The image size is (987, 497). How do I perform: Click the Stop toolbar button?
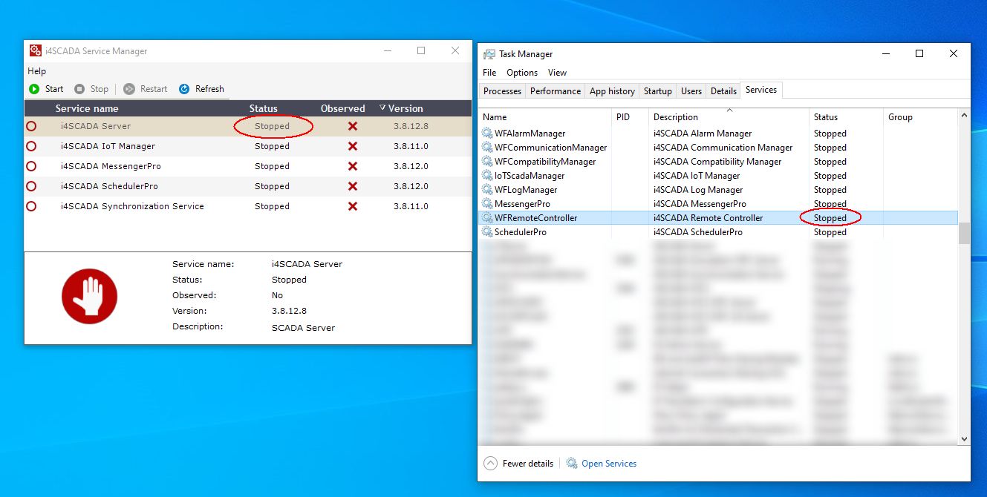(x=91, y=89)
